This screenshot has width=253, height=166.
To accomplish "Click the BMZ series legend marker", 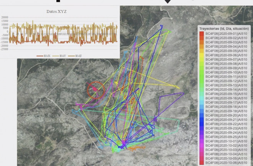I will (71, 56).
